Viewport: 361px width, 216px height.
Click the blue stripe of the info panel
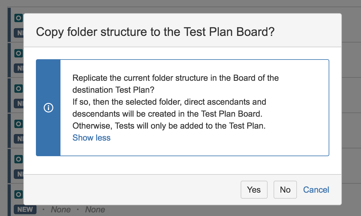click(48, 108)
